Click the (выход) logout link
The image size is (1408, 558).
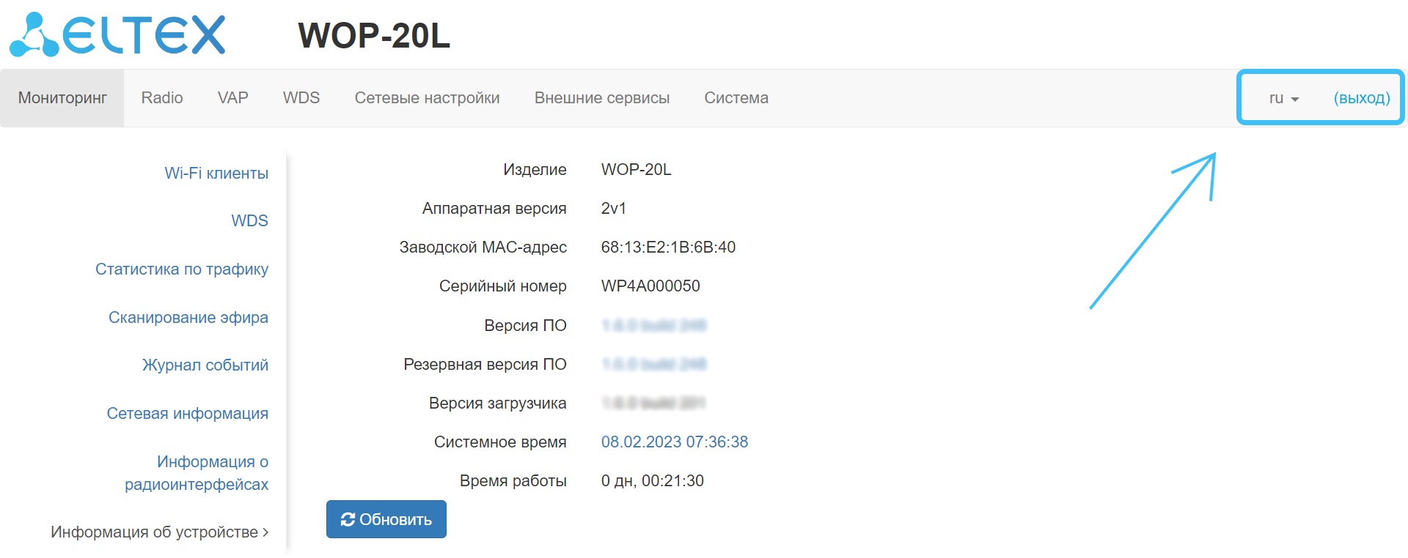(1362, 98)
